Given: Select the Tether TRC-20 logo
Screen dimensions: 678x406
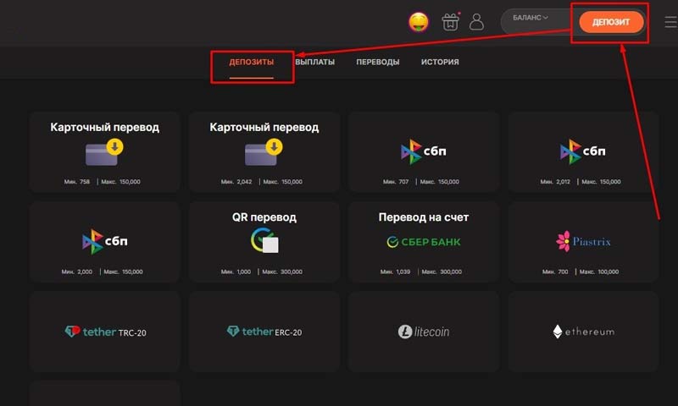Looking at the screenshot, I should click(x=105, y=332).
